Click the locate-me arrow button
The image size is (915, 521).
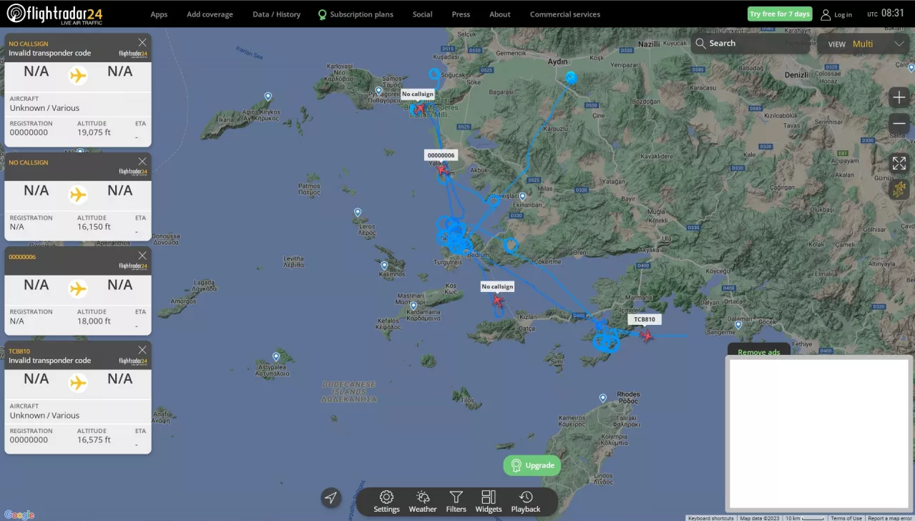pos(331,498)
